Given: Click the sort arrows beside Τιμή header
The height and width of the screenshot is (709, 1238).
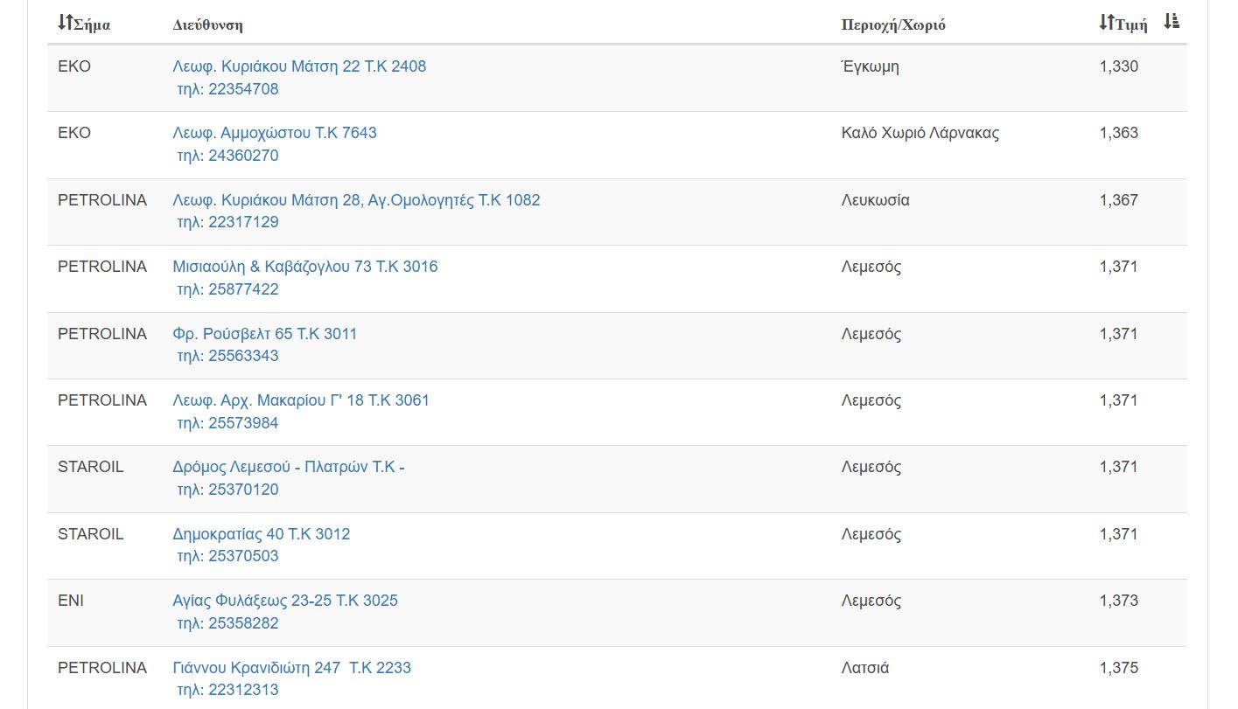Looking at the screenshot, I should point(1107,24).
